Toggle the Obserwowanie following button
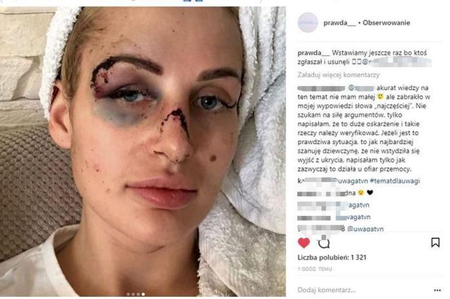 [x=386, y=23]
